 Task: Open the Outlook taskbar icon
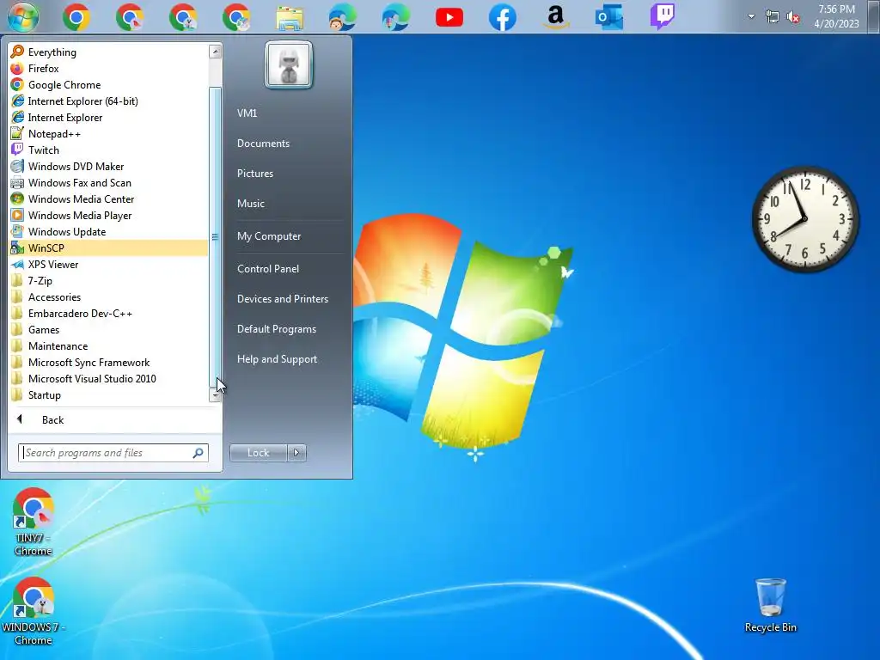point(609,17)
